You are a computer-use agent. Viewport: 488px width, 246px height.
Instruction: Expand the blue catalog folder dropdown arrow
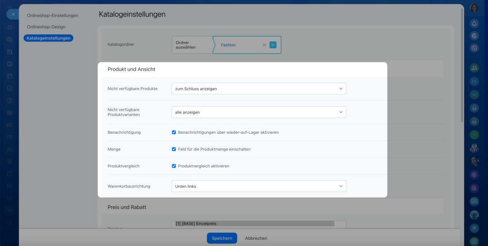(273, 45)
